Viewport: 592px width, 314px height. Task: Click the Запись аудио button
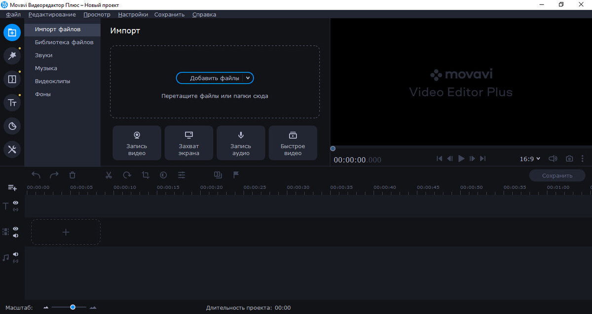241,143
